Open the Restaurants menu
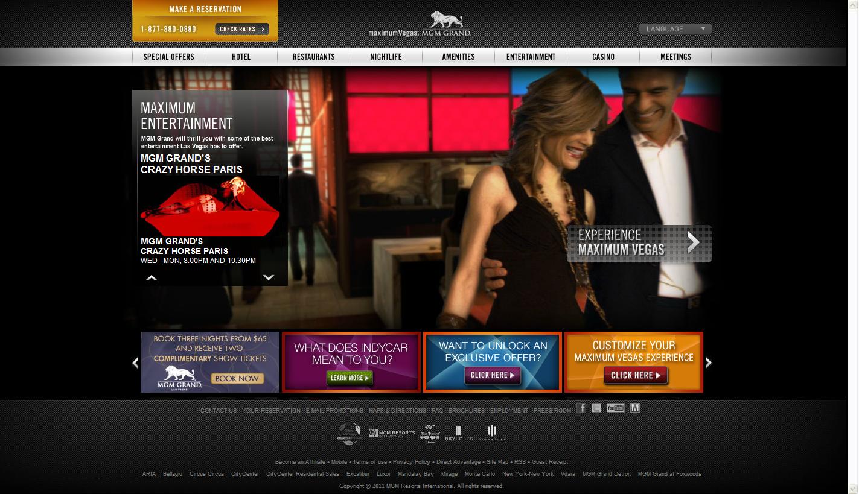 click(x=313, y=57)
